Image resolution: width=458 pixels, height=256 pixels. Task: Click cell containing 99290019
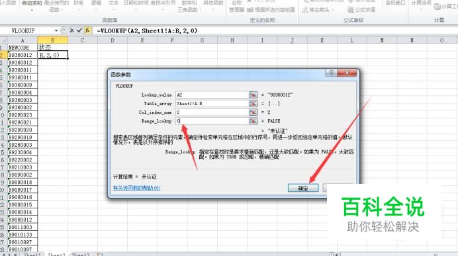click(x=23, y=138)
